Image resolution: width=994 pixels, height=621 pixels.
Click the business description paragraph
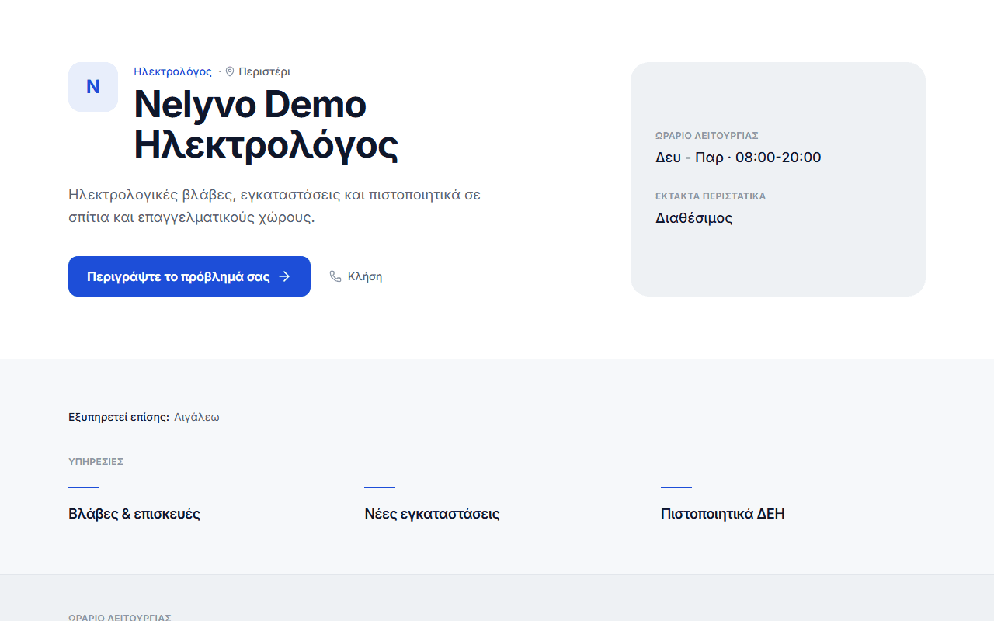[275, 206]
